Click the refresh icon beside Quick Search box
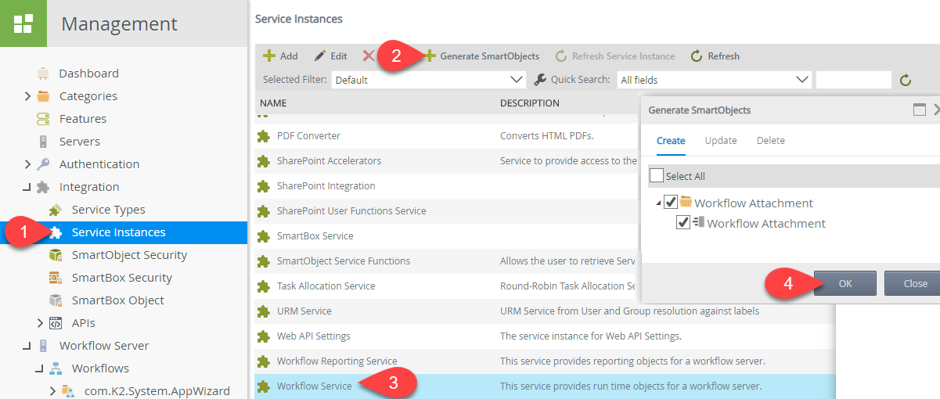 [906, 80]
